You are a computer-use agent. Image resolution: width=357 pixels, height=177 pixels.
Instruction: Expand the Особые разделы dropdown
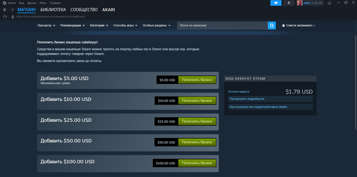tap(157, 26)
